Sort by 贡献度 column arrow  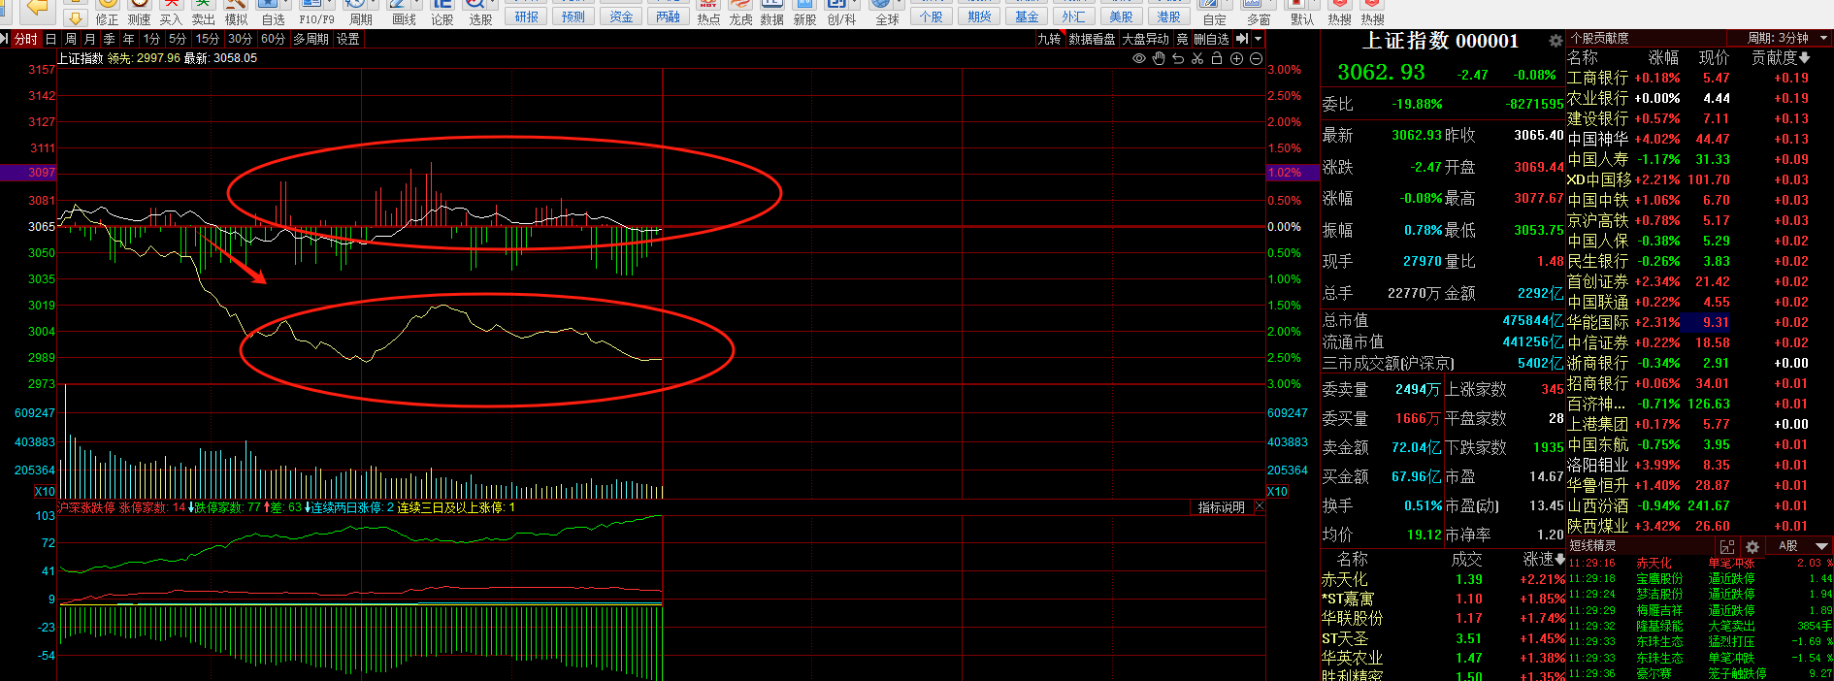pyautogui.click(x=1805, y=58)
